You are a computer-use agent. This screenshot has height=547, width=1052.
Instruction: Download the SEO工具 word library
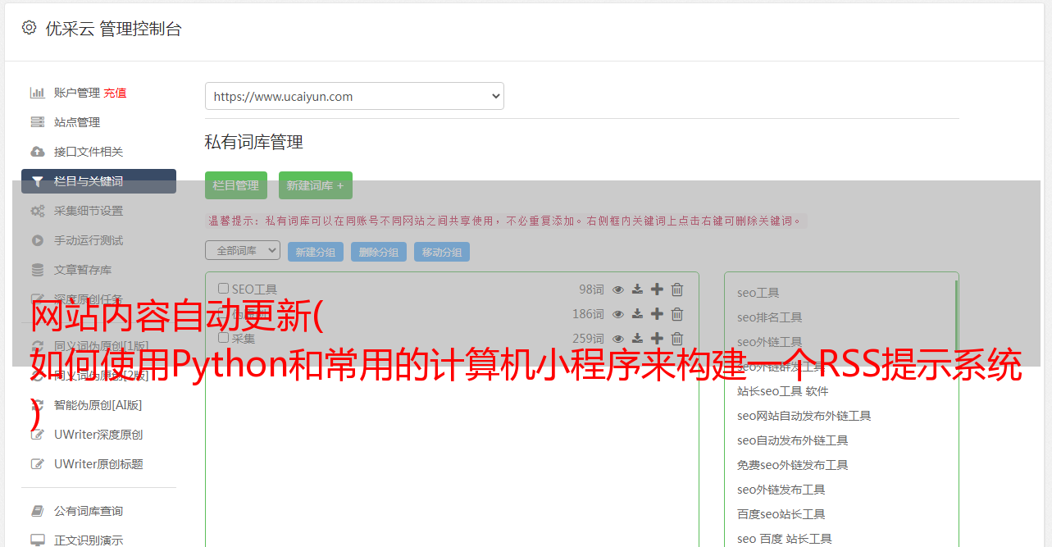pyautogui.click(x=637, y=289)
